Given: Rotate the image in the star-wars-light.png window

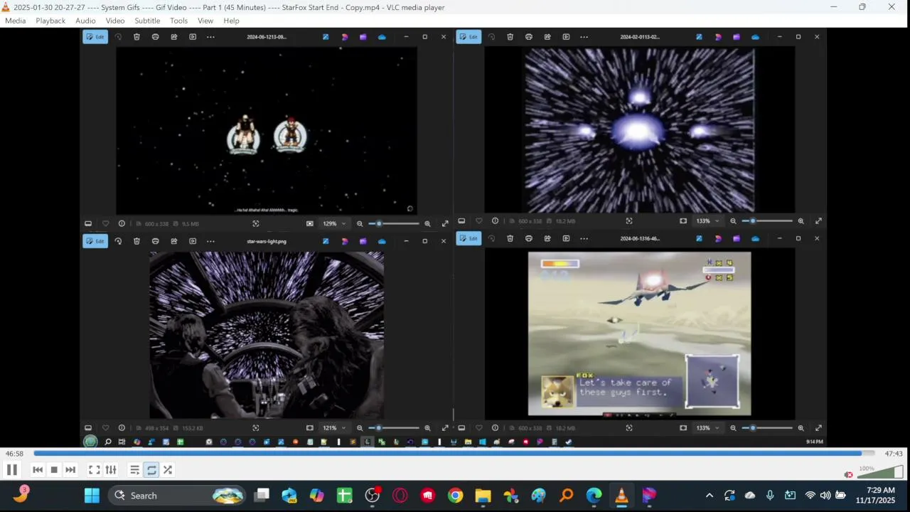Looking at the screenshot, I should click(118, 241).
